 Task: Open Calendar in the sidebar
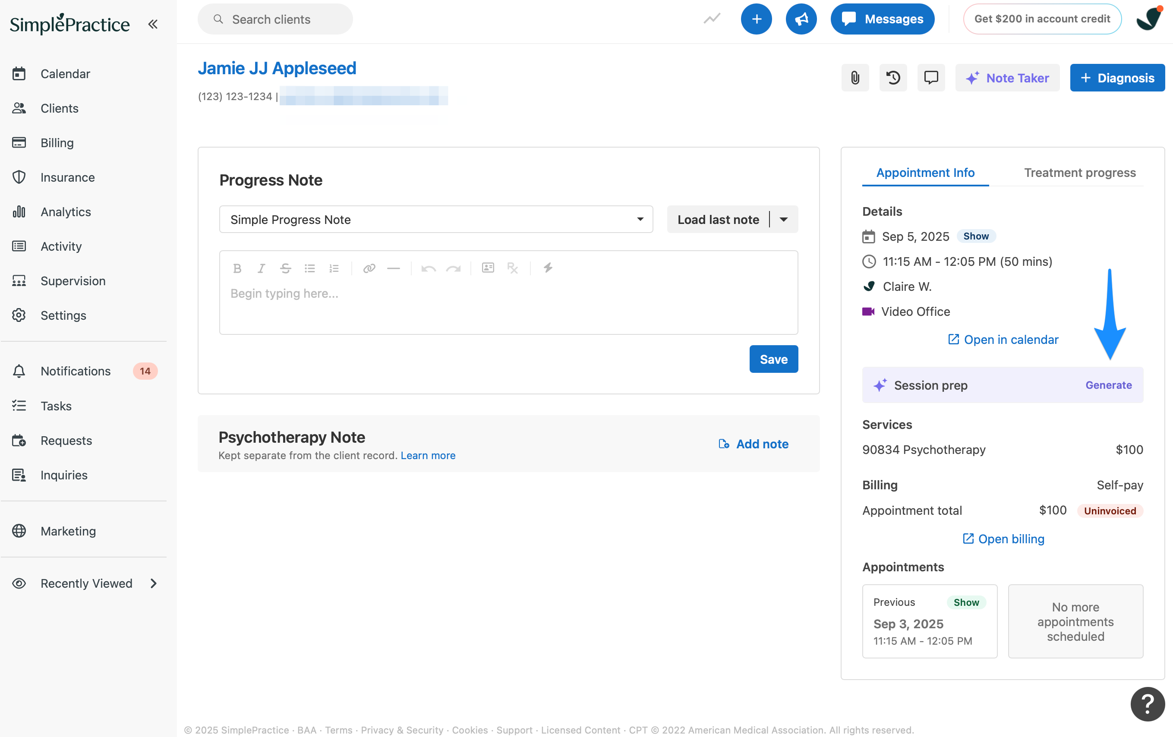coord(65,73)
